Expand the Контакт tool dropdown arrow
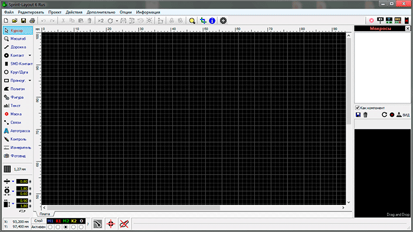 29,55
